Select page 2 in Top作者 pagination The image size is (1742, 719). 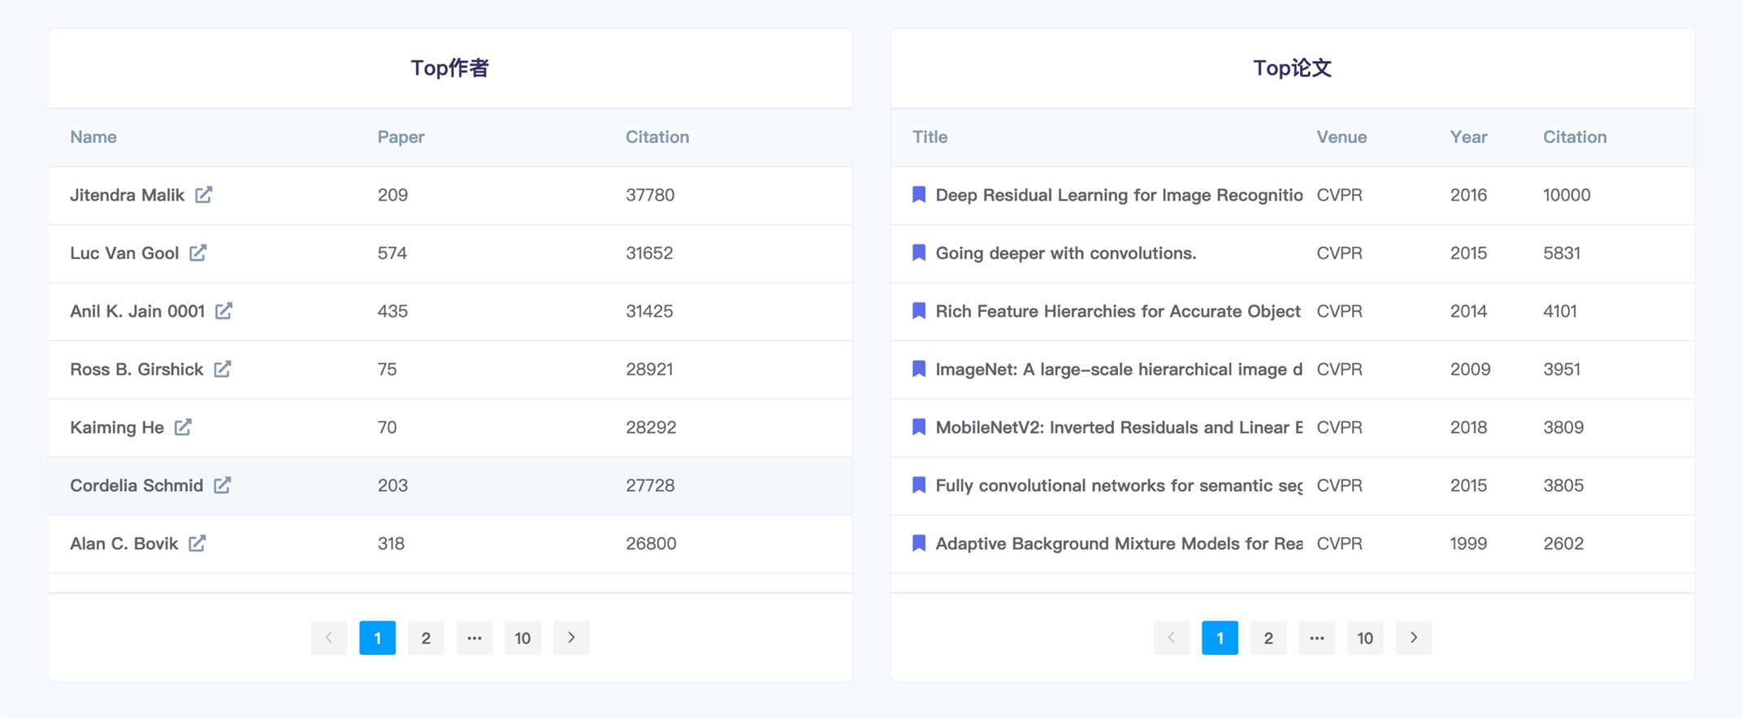click(x=426, y=638)
